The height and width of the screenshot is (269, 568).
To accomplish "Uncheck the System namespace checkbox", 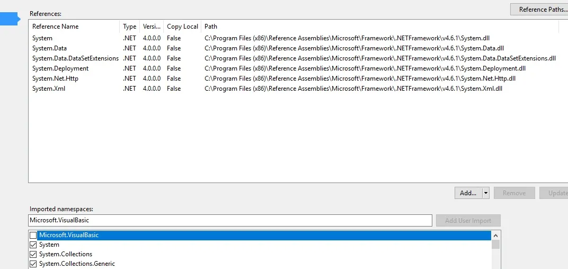I will click(x=33, y=245).
